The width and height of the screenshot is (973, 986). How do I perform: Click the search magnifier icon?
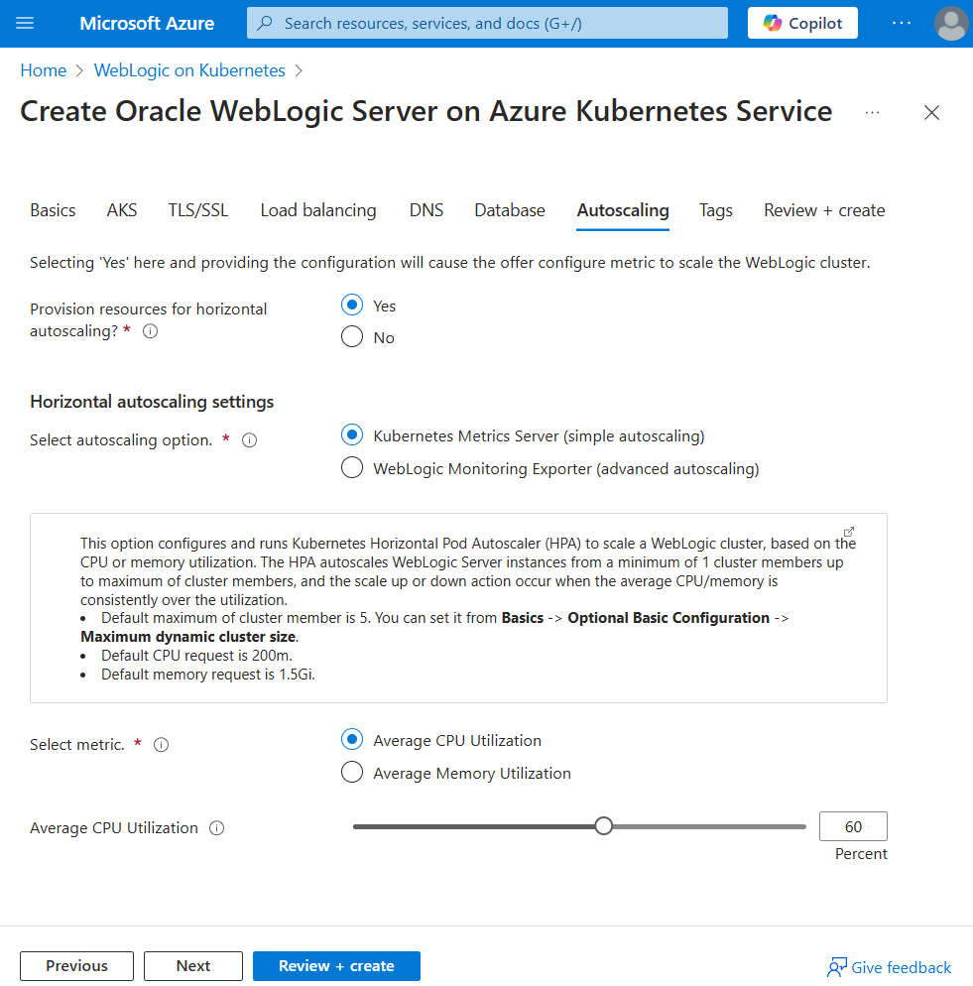[x=266, y=23]
